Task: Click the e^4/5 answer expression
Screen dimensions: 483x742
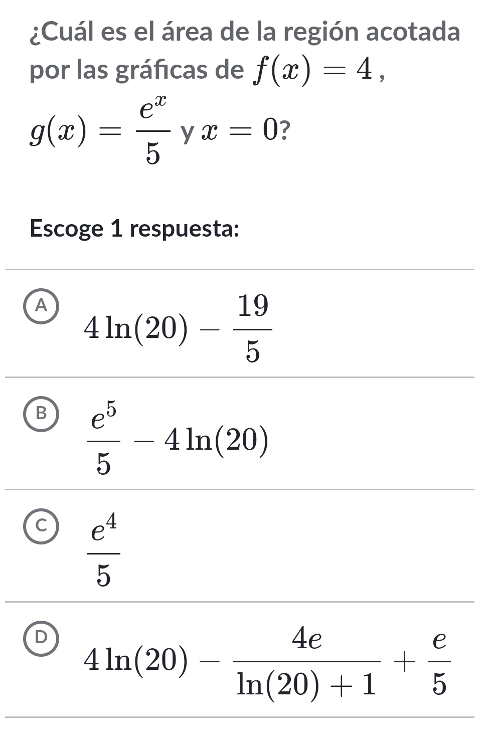Action: pos(104,550)
